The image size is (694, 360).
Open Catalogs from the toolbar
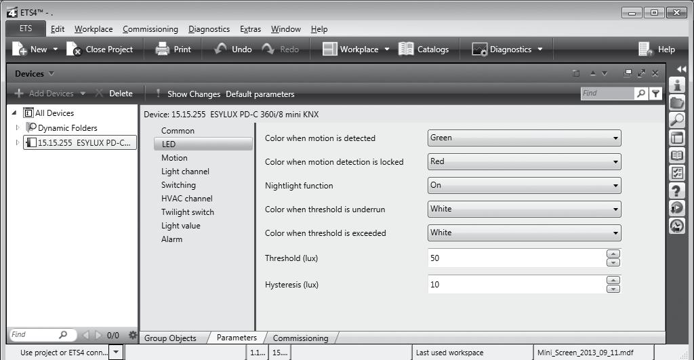[x=424, y=49]
